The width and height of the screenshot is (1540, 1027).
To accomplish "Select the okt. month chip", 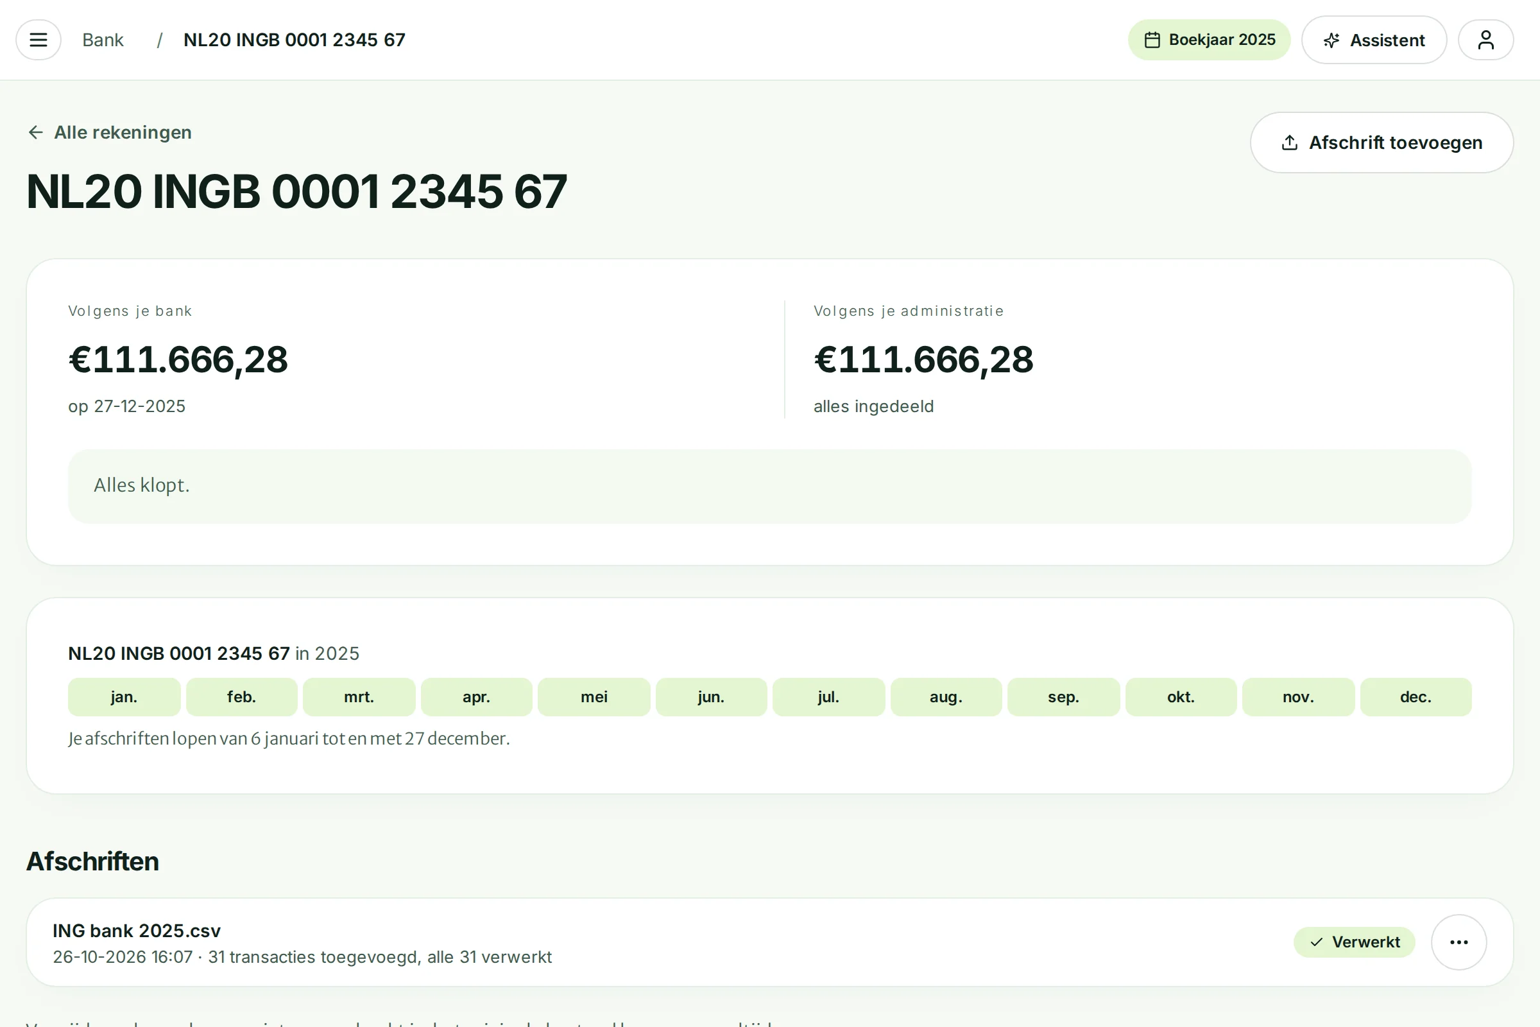I will coord(1181,697).
